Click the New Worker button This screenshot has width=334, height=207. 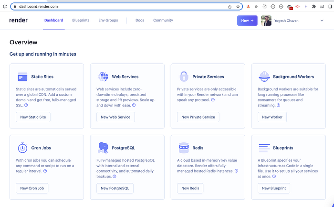coord(272,117)
